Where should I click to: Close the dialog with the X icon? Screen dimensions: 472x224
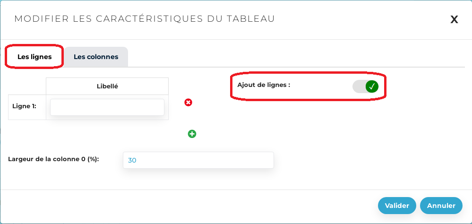coord(454,19)
